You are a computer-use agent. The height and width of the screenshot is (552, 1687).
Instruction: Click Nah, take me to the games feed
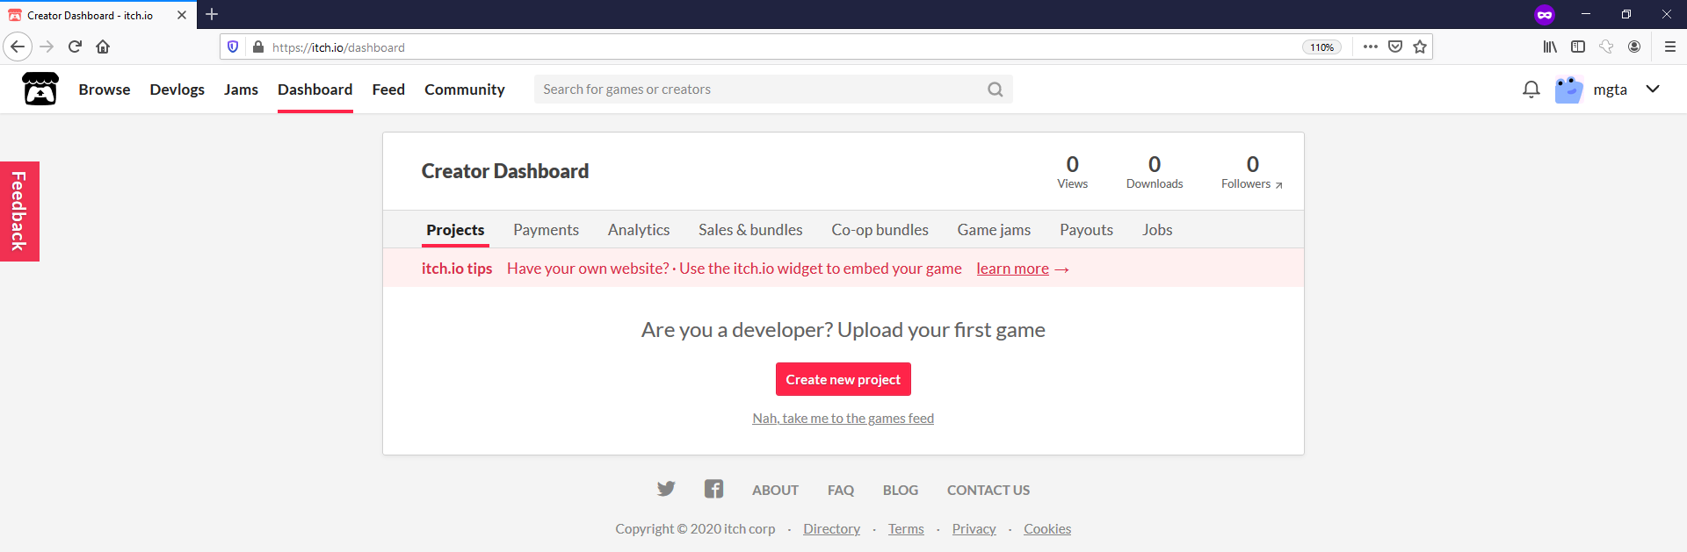point(843,419)
